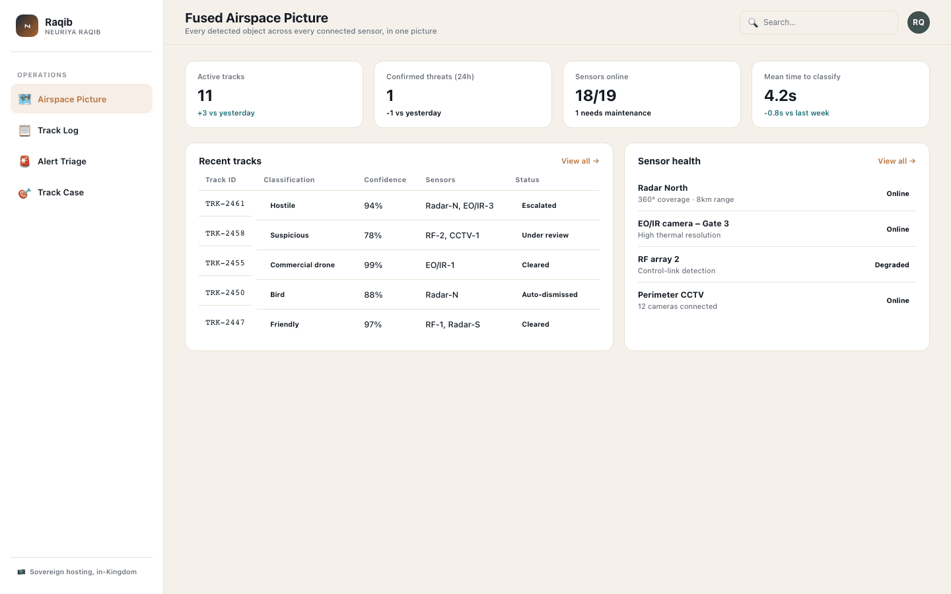The image size is (951, 594).
Task: Click the Search input field
Action: click(x=819, y=22)
